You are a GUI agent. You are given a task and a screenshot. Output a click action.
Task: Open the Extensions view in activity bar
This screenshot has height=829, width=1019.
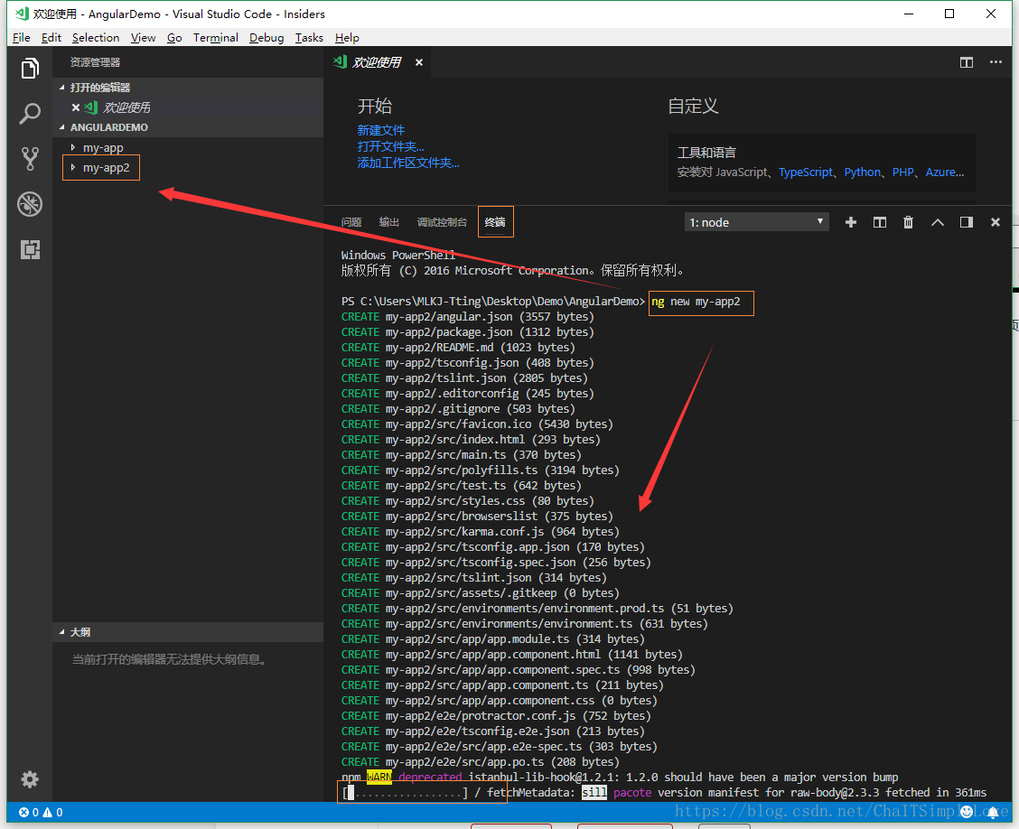pos(30,249)
